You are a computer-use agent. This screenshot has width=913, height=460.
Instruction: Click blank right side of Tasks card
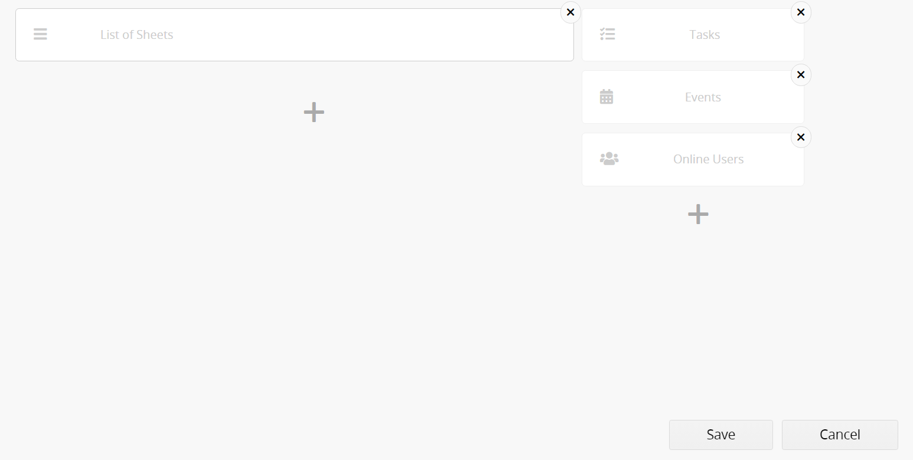click(x=765, y=35)
